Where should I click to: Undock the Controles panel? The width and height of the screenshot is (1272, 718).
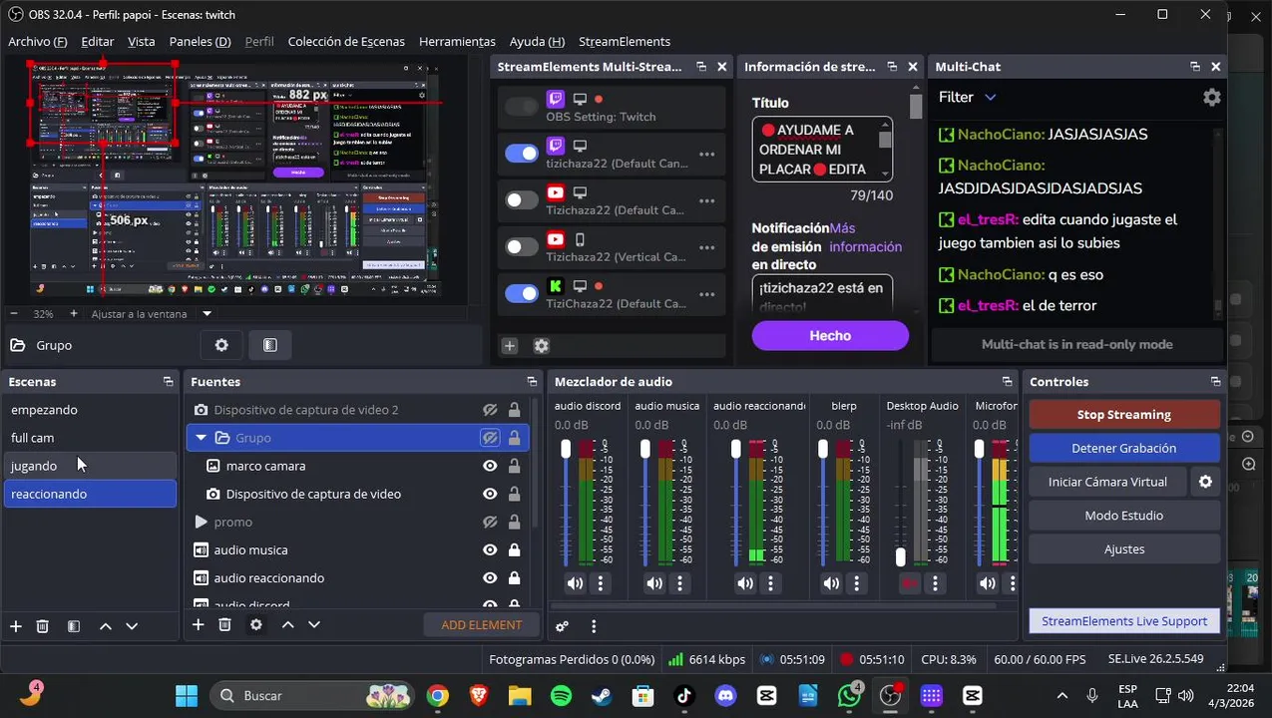(x=1215, y=382)
